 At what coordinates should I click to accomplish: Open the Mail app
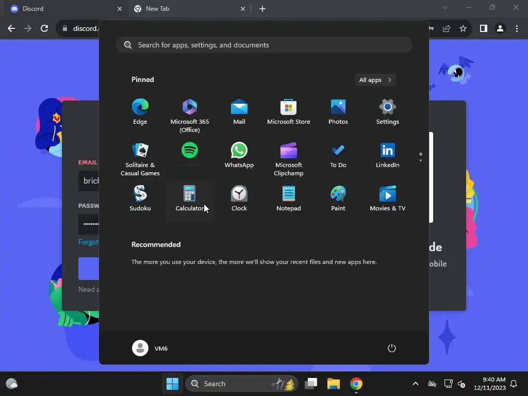tap(239, 112)
